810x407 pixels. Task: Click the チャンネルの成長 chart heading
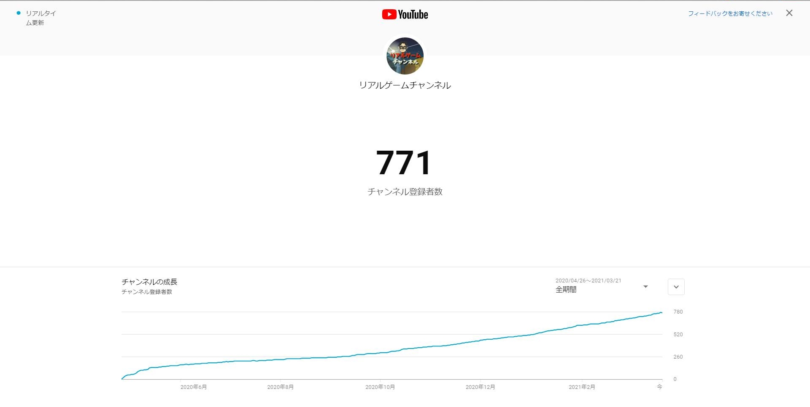[149, 282]
